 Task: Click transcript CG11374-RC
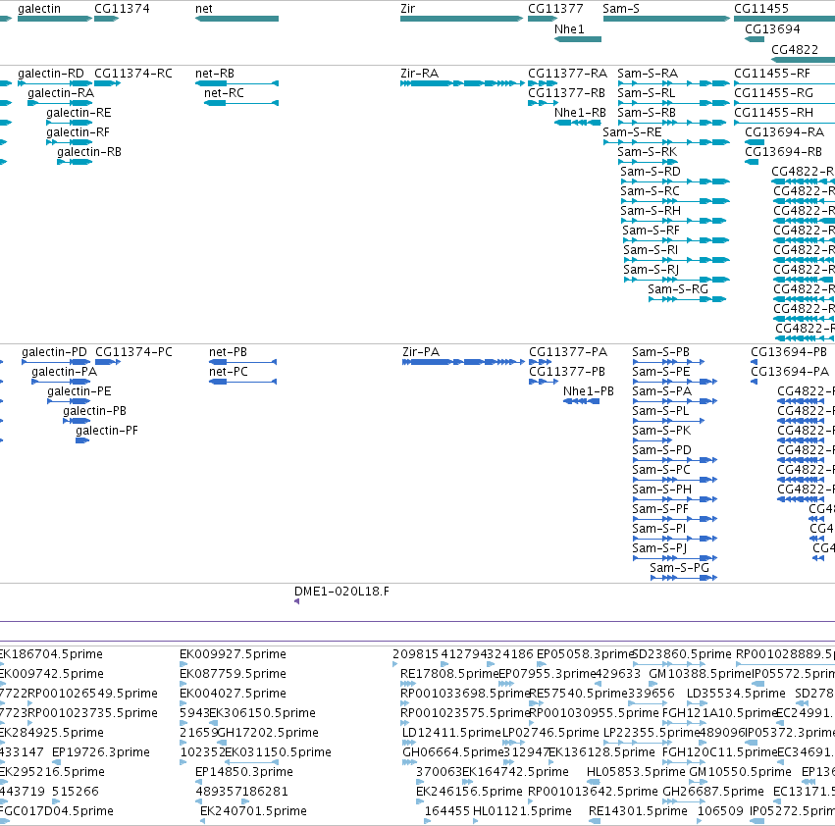pyautogui.click(x=108, y=83)
